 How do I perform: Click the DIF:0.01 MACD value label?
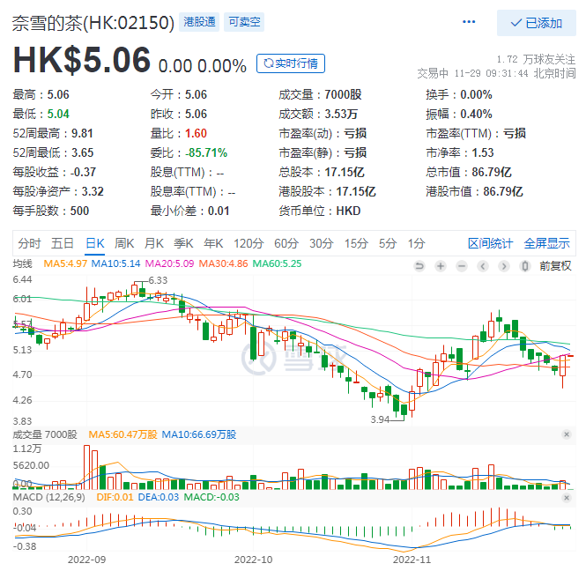(115, 497)
